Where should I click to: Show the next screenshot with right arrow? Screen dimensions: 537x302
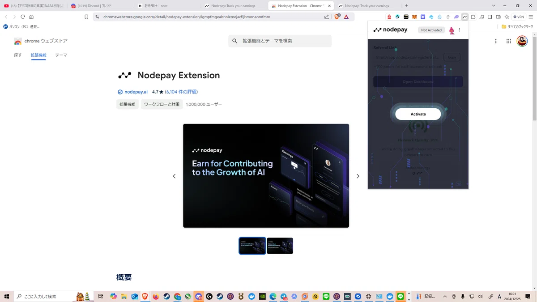358,176
